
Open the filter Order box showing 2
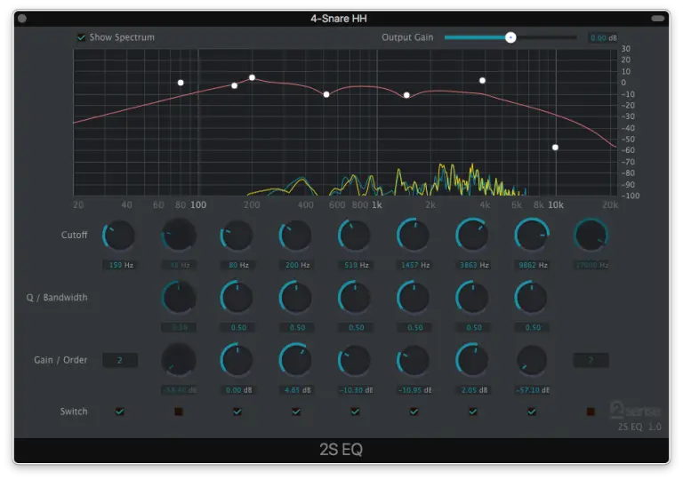(x=120, y=360)
